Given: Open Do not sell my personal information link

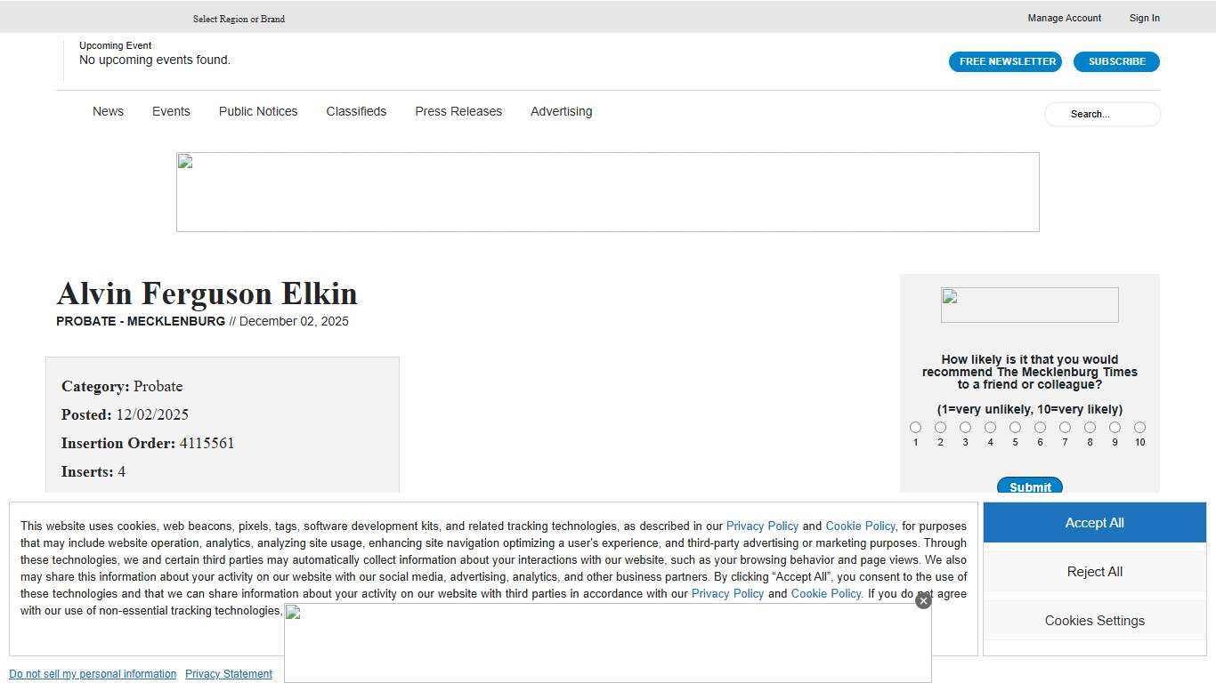Looking at the screenshot, I should tap(93, 674).
